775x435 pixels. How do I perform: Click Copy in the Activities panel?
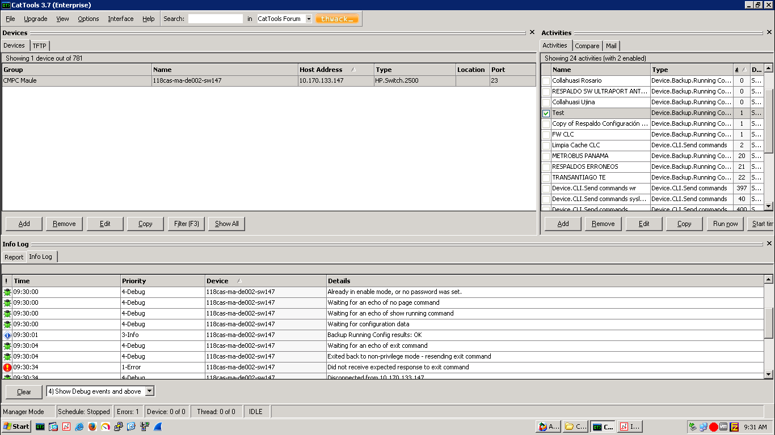[685, 224]
